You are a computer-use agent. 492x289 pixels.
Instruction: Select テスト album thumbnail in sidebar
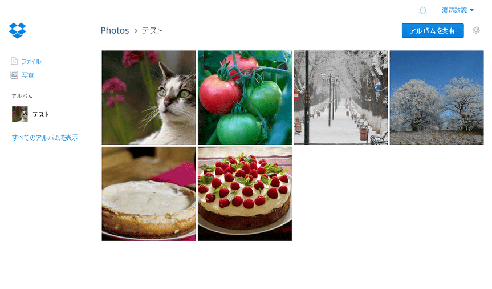(x=20, y=114)
